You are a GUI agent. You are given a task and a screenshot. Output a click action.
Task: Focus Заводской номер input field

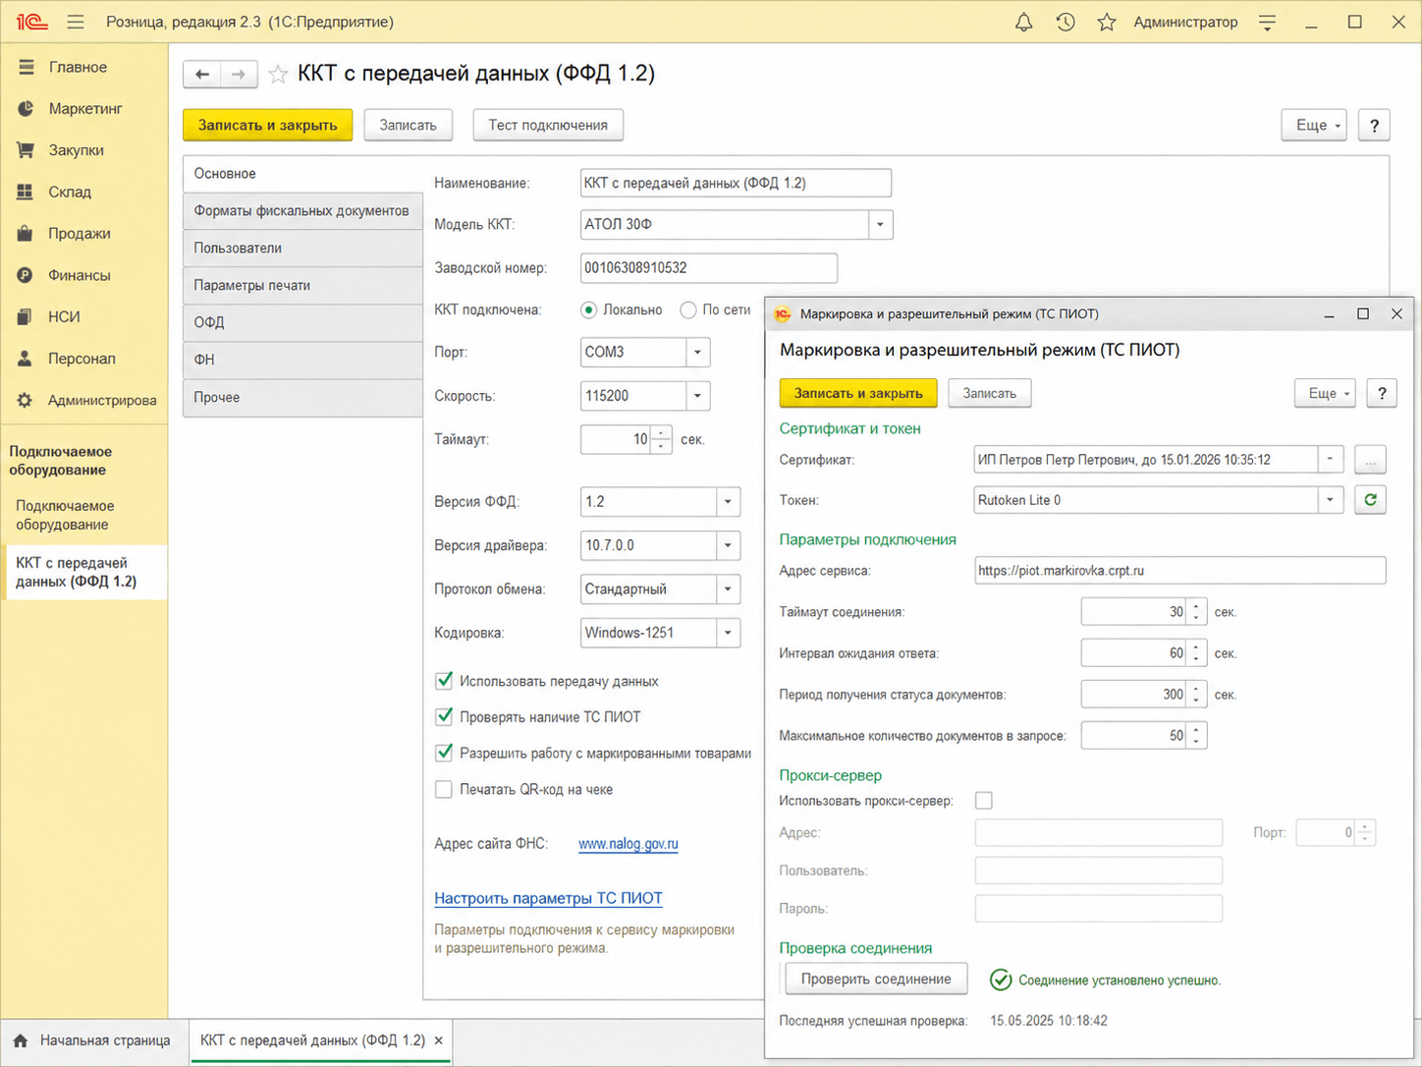(709, 268)
